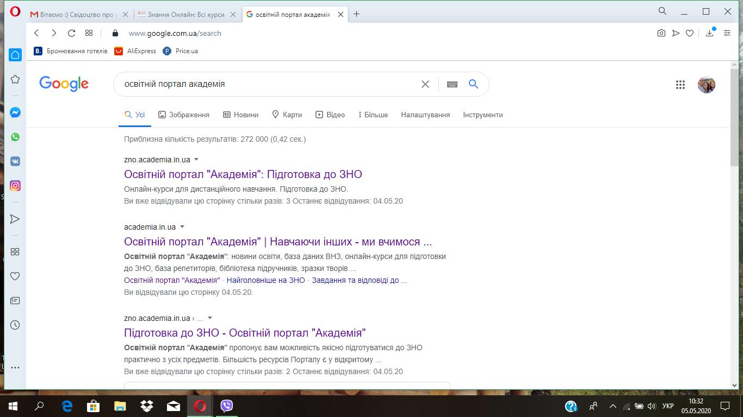Select the Карти search tab

(287, 115)
